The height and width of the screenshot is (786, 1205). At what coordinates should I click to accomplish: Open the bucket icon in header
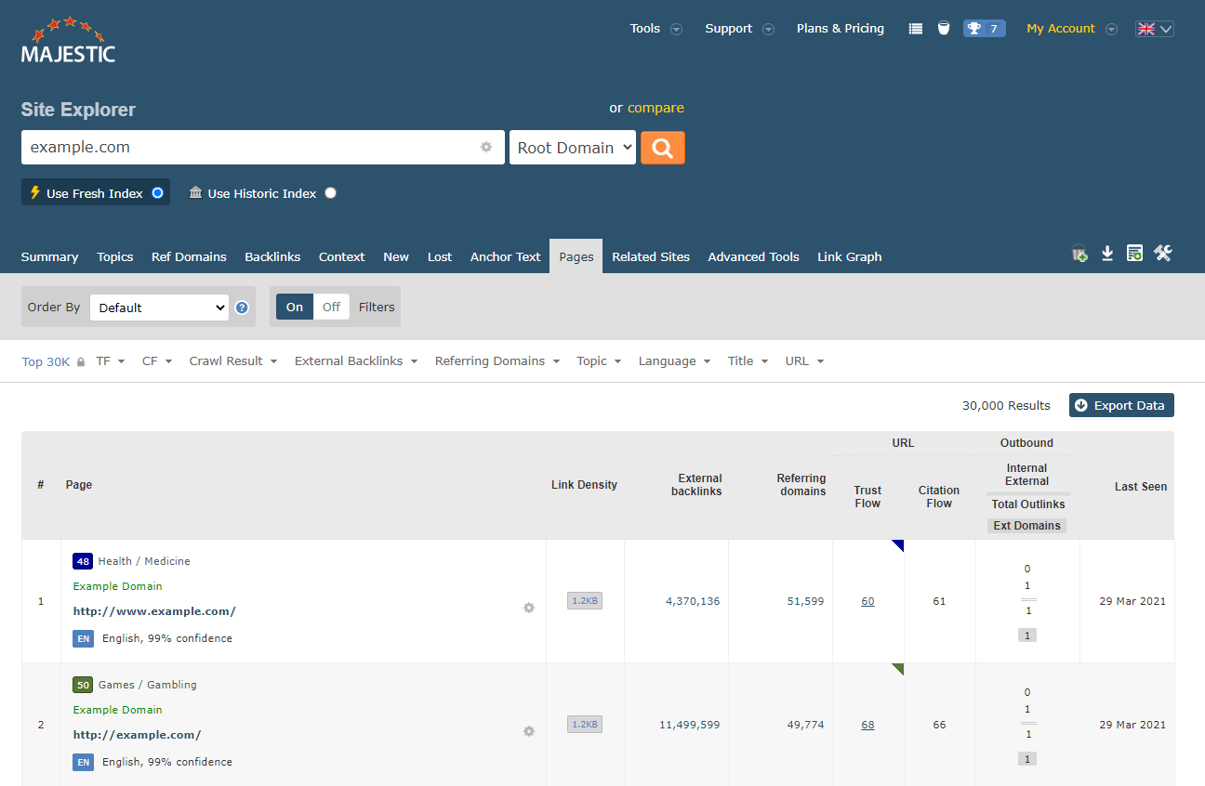tap(944, 29)
